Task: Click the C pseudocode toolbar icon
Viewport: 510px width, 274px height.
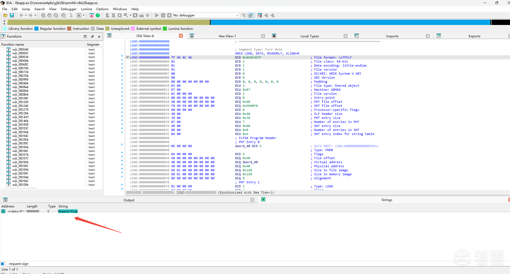Action: (x=244, y=15)
